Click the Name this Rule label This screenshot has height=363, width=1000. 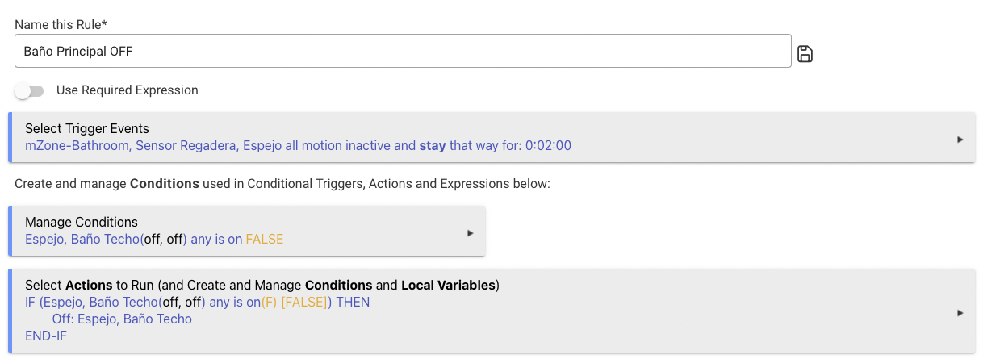click(61, 25)
